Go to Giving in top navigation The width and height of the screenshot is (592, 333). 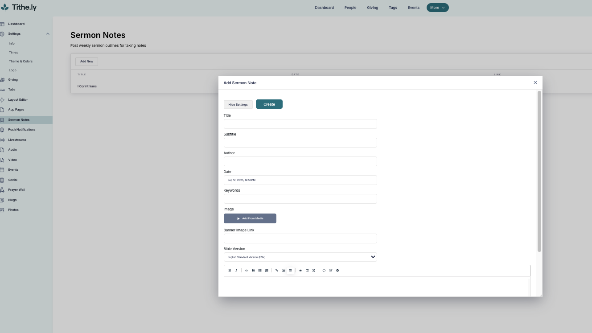(x=372, y=8)
